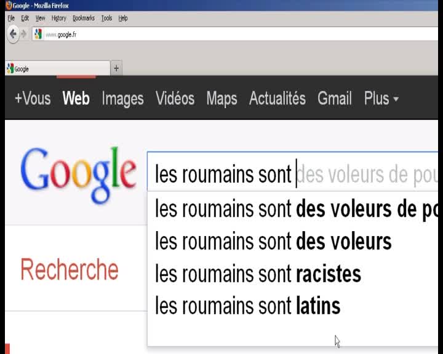Screen dimensions: 443x354
Task: Open Gmail from the top bar
Action: [335, 98]
